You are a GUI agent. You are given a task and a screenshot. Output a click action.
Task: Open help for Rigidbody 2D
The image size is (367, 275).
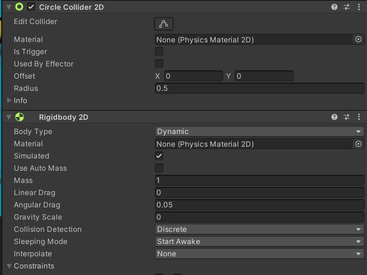334,117
